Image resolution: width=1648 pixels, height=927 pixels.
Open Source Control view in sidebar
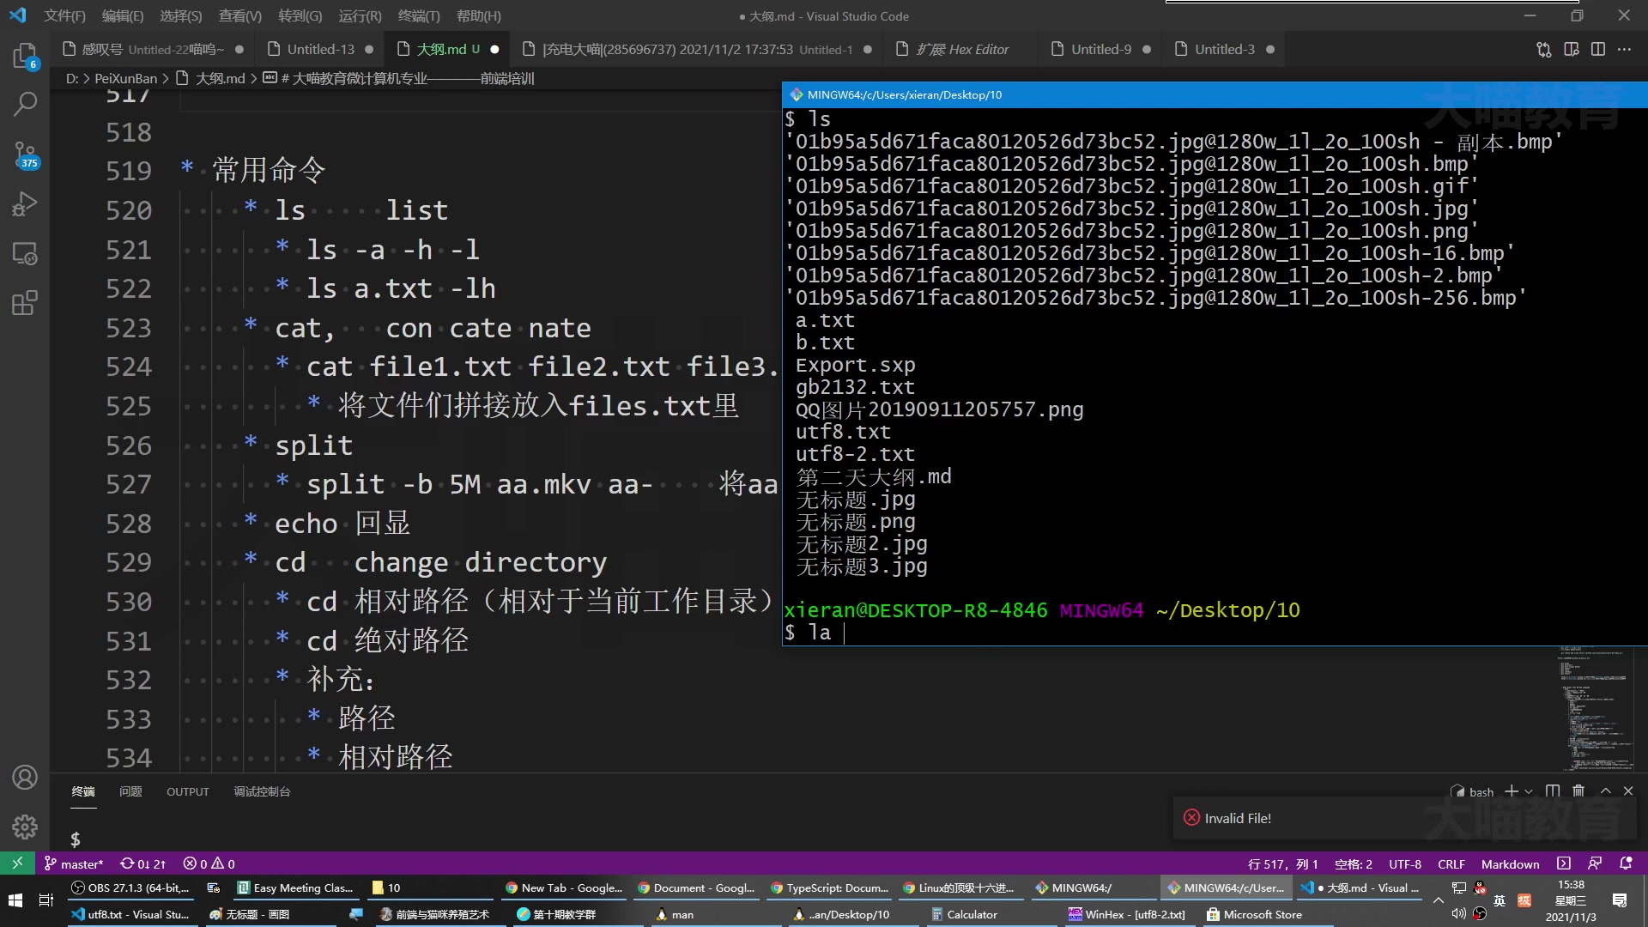(25, 154)
